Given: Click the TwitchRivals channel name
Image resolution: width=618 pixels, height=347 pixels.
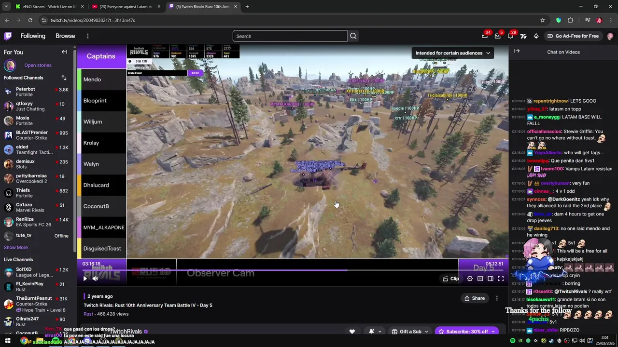Looking at the screenshot, I should pos(126,332).
